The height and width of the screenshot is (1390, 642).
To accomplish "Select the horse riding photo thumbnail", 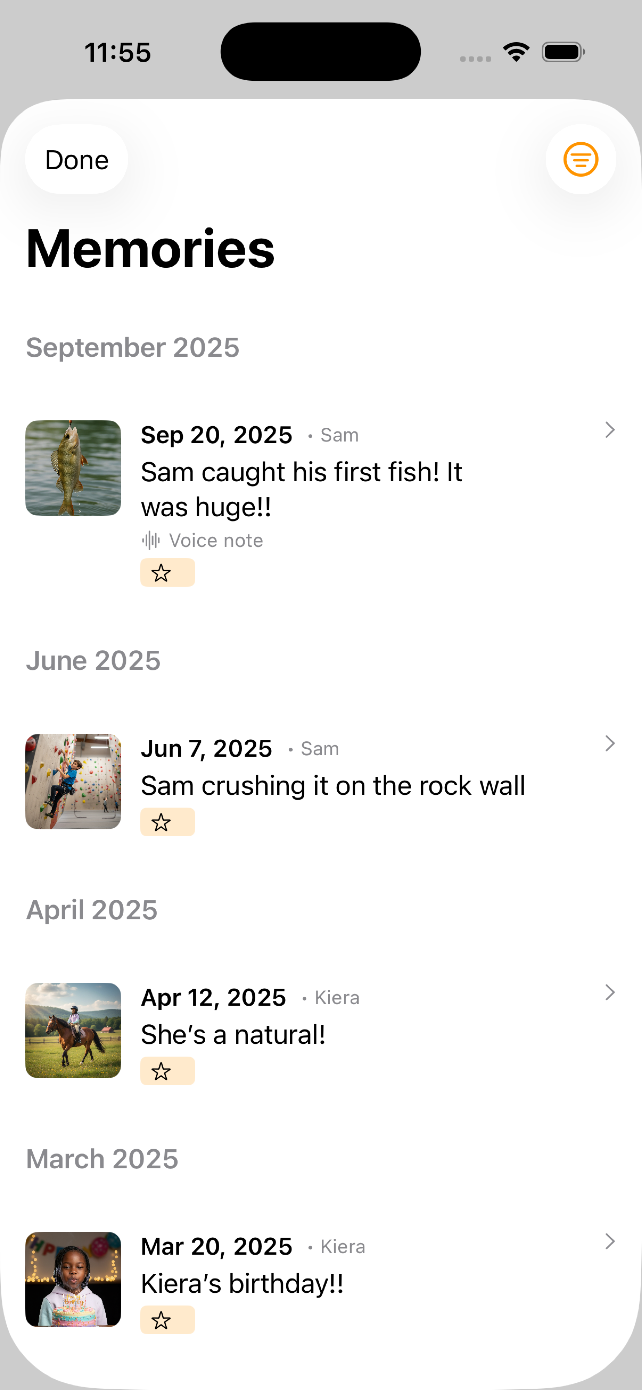I will click(73, 1030).
